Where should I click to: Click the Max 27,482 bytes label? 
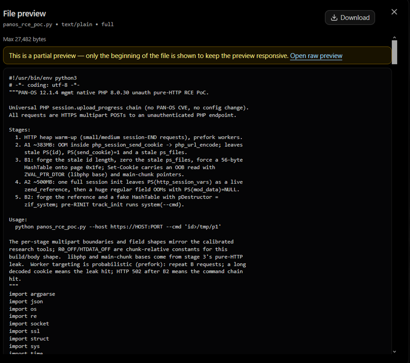25,39
